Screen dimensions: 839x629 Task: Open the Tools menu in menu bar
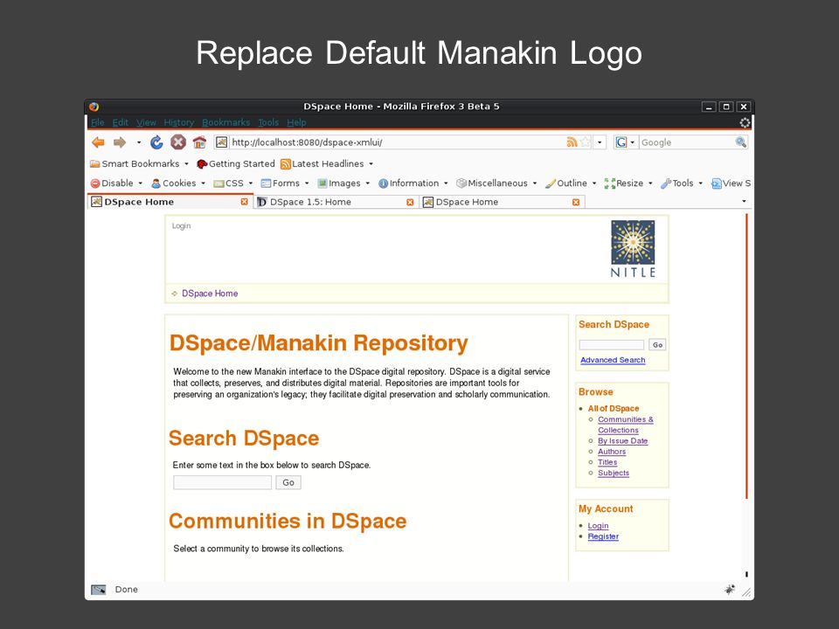[268, 122]
